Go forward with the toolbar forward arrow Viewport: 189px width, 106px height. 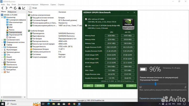click(7, 8)
